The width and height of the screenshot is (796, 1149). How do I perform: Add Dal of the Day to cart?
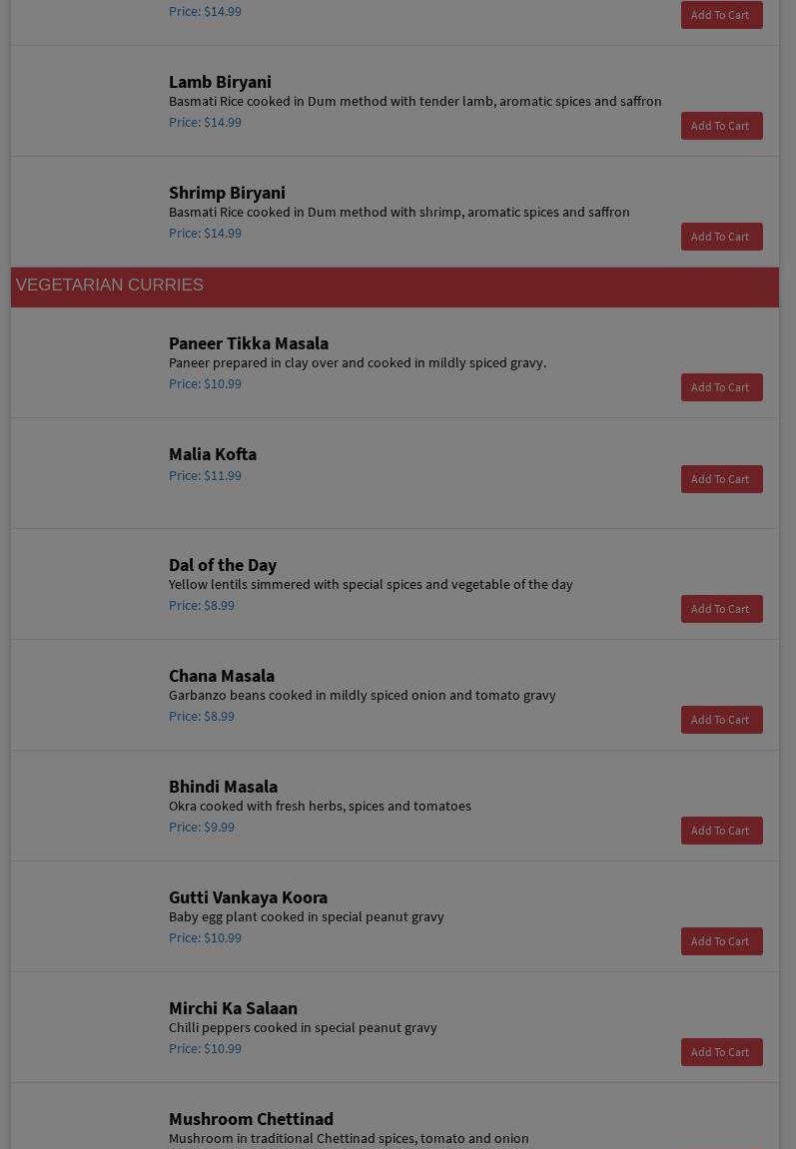coord(721,609)
